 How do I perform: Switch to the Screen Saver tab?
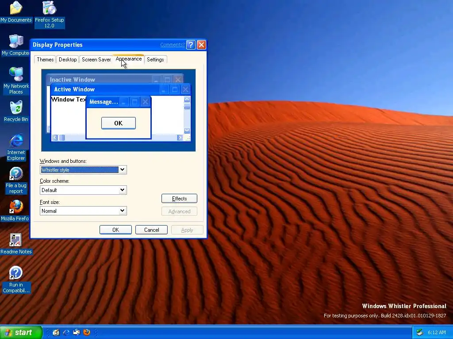point(96,60)
